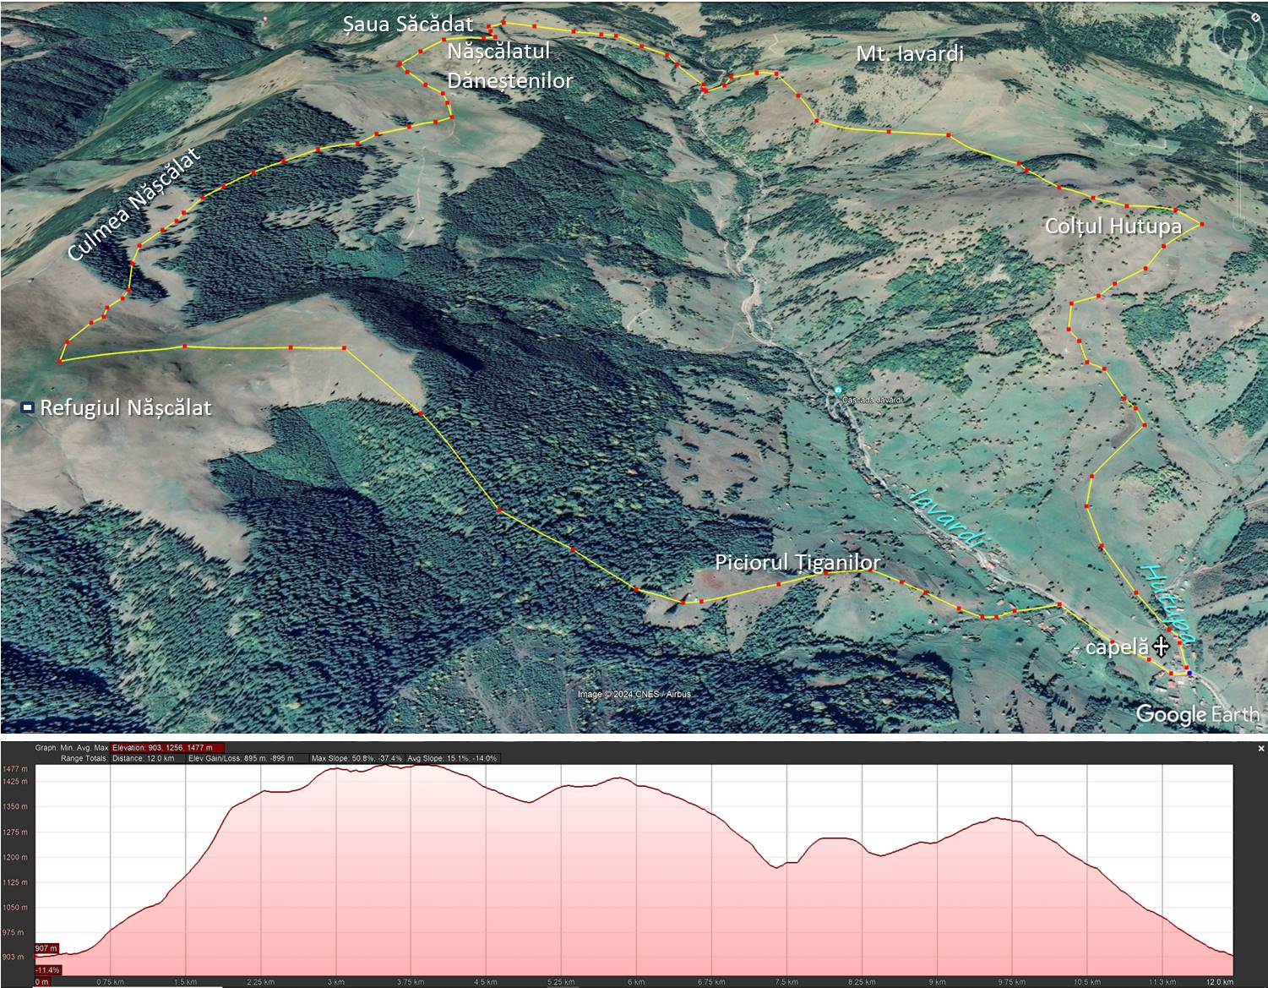
Task: Click the Distance 12.0 km range total
Action: click(x=143, y=758)
